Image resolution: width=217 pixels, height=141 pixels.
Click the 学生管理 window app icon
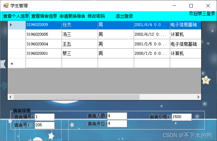tap(6, 5)
